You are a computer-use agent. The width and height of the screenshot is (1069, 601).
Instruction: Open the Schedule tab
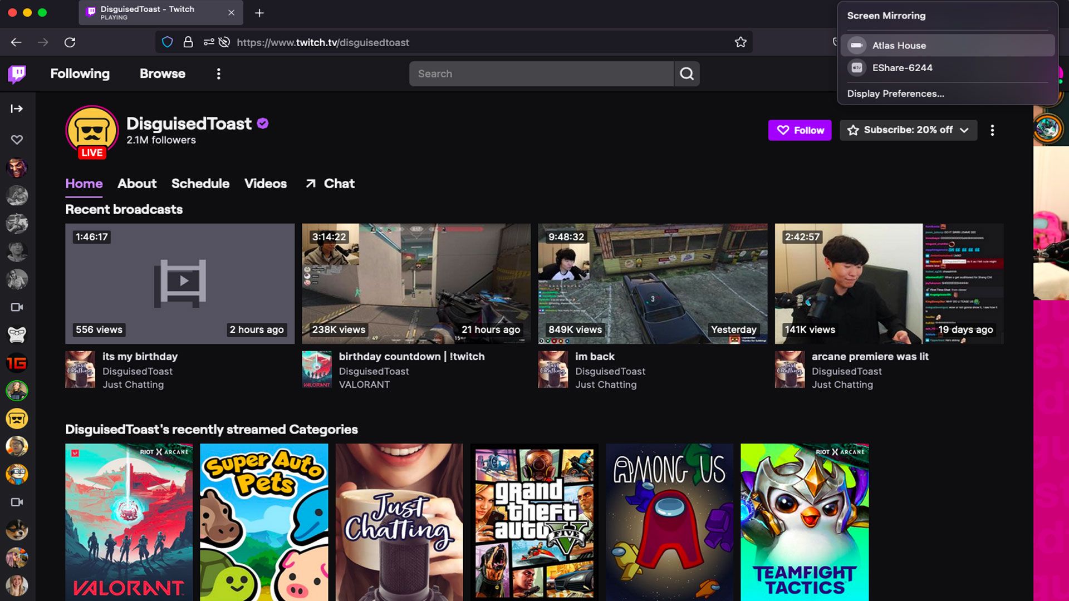(200, 184)
